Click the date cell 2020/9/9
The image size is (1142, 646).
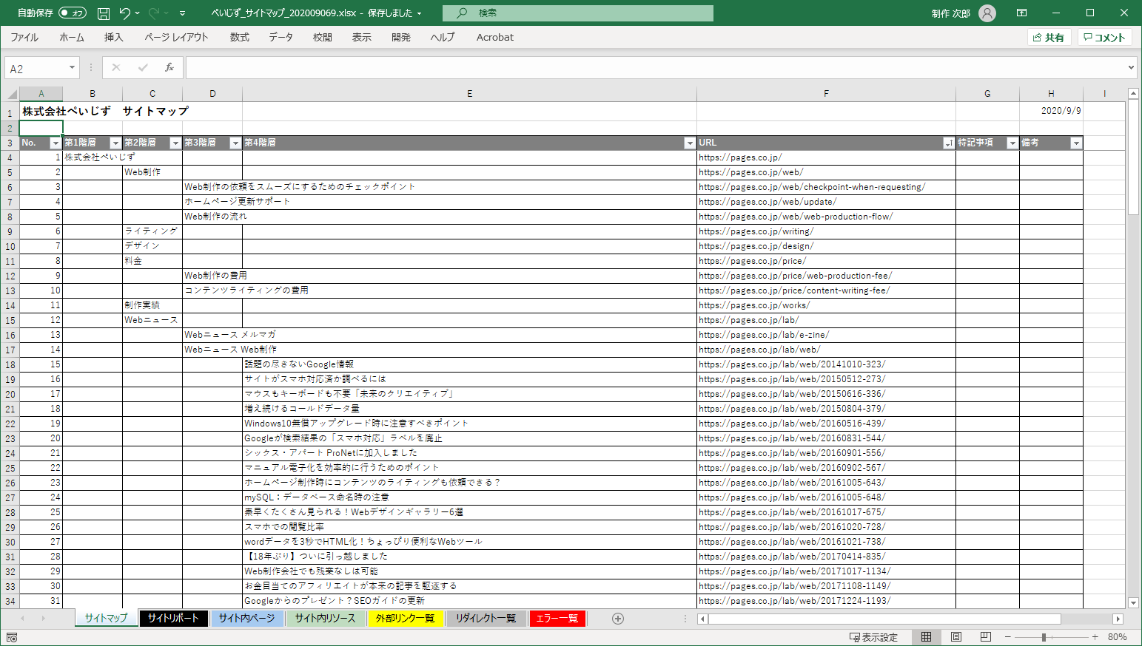pyautogui.click(x=1051, y=111)
